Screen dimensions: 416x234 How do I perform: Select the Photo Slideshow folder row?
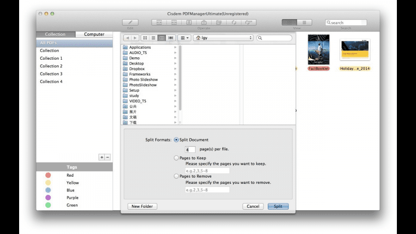(x=150, y=79)
